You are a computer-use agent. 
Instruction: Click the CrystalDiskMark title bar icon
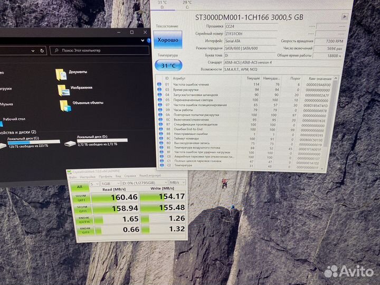point(70,172)
